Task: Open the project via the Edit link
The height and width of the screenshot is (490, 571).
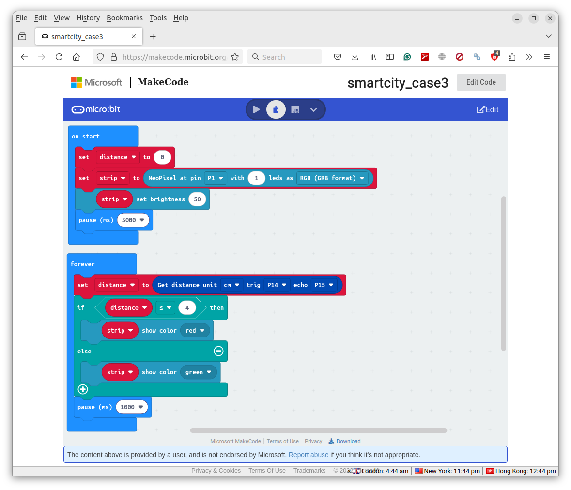Action: (487, 109)
